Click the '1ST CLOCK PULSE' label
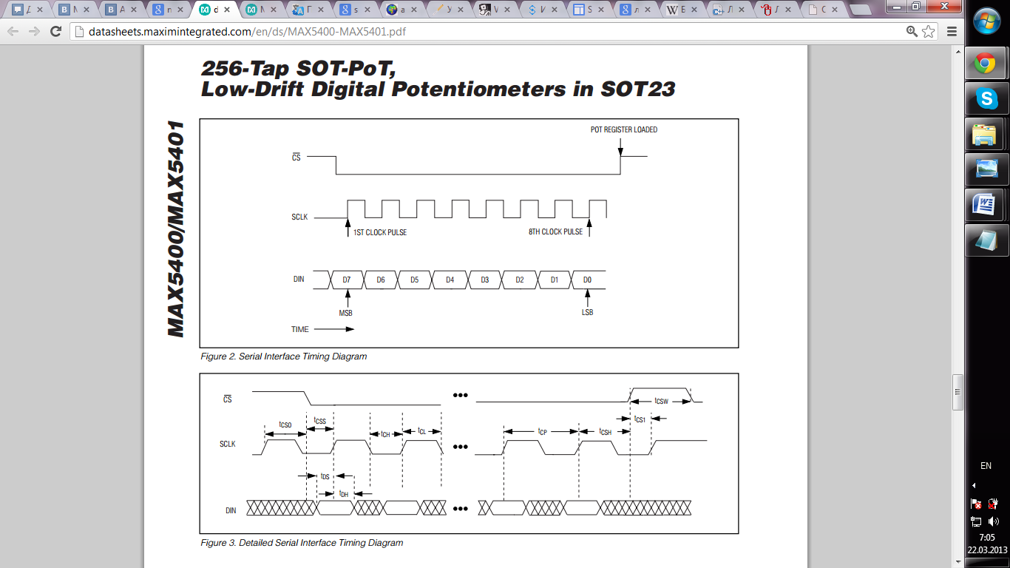Image resolution: width=1010 pixels, height=568 pixels. 380,232
